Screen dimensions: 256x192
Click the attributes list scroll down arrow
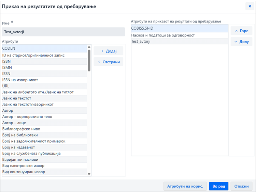pos(89,174)
